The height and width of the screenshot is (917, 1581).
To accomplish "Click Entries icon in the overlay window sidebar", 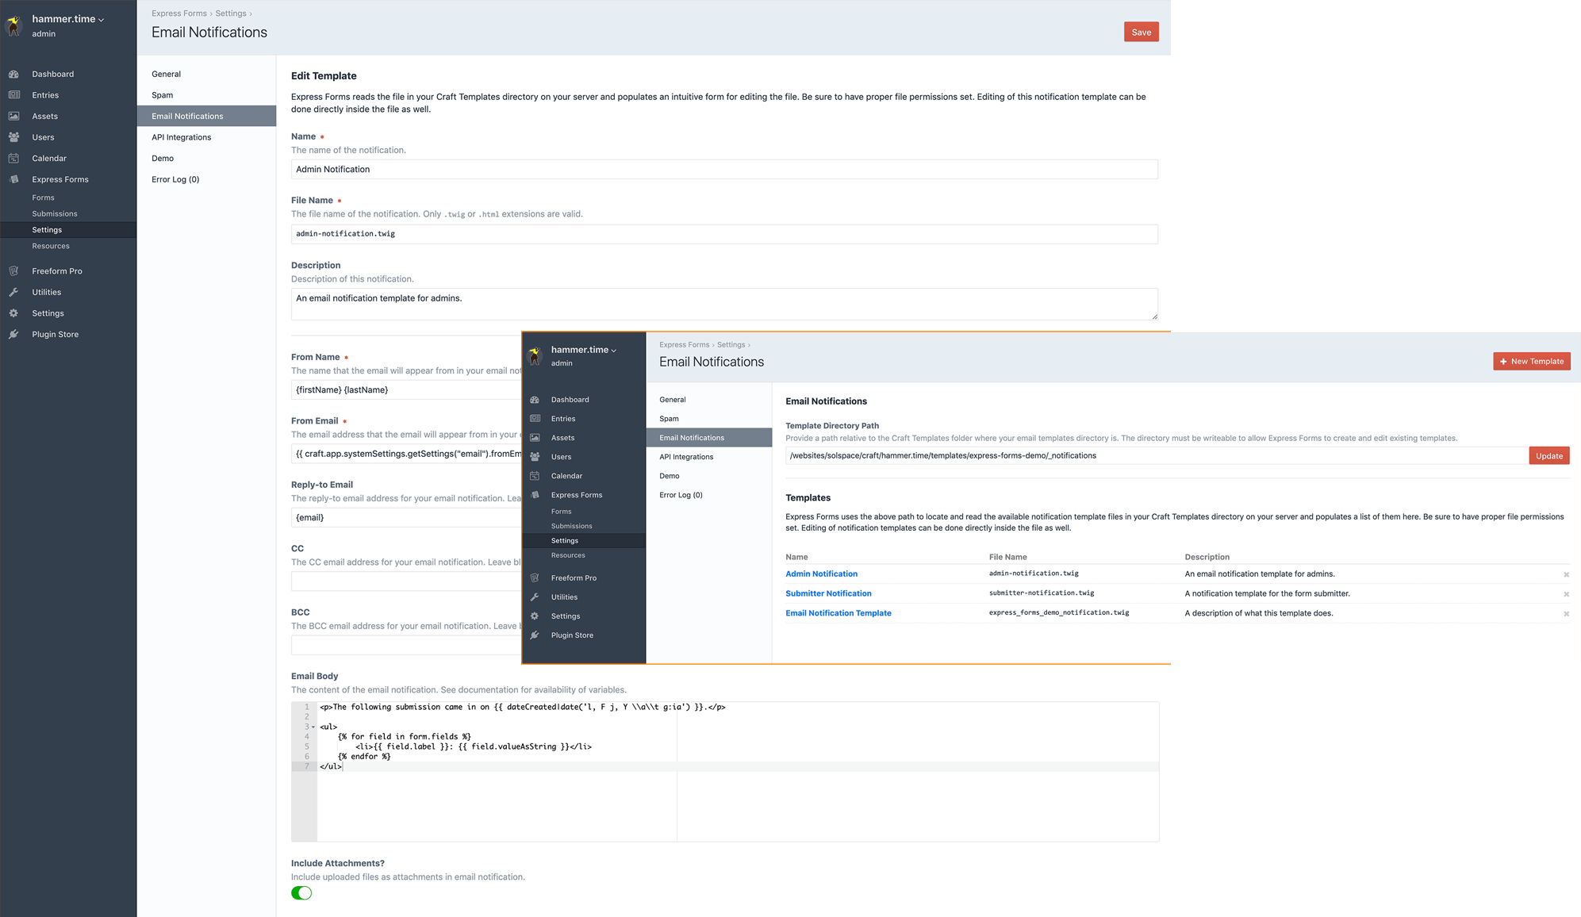I will coord(535,419).
